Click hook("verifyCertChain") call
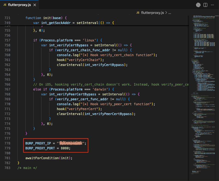The height and width of the screenshot is (181, 219). tap(80, 60)
